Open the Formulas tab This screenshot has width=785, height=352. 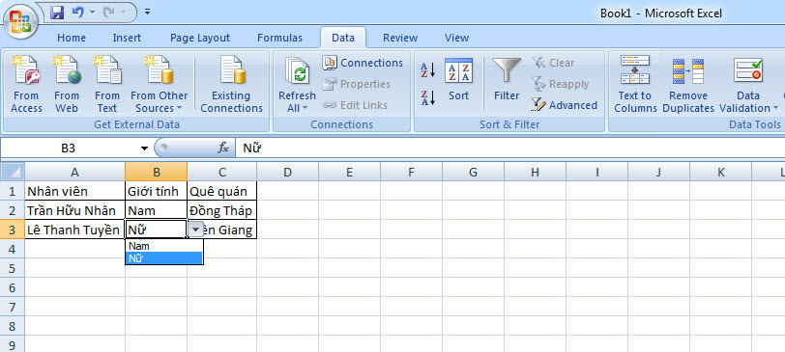tap(279, 38)
